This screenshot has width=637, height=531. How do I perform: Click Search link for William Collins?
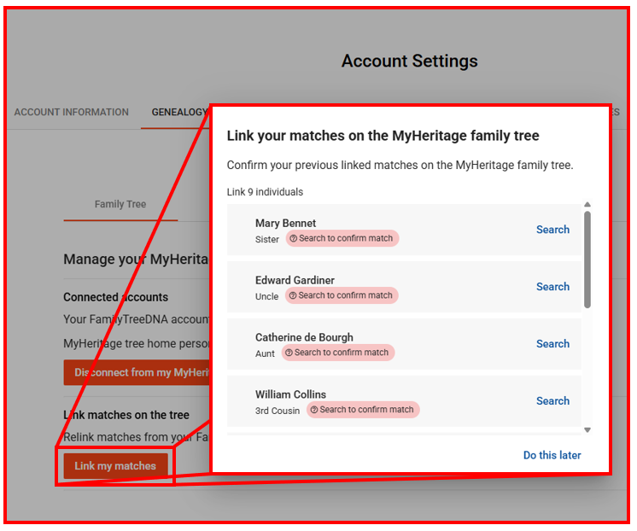(x=552, y=401)
